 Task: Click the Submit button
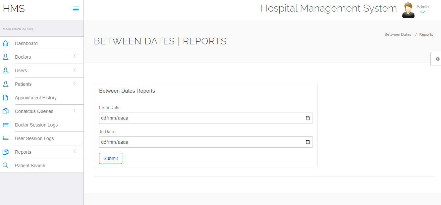(111, 158)
